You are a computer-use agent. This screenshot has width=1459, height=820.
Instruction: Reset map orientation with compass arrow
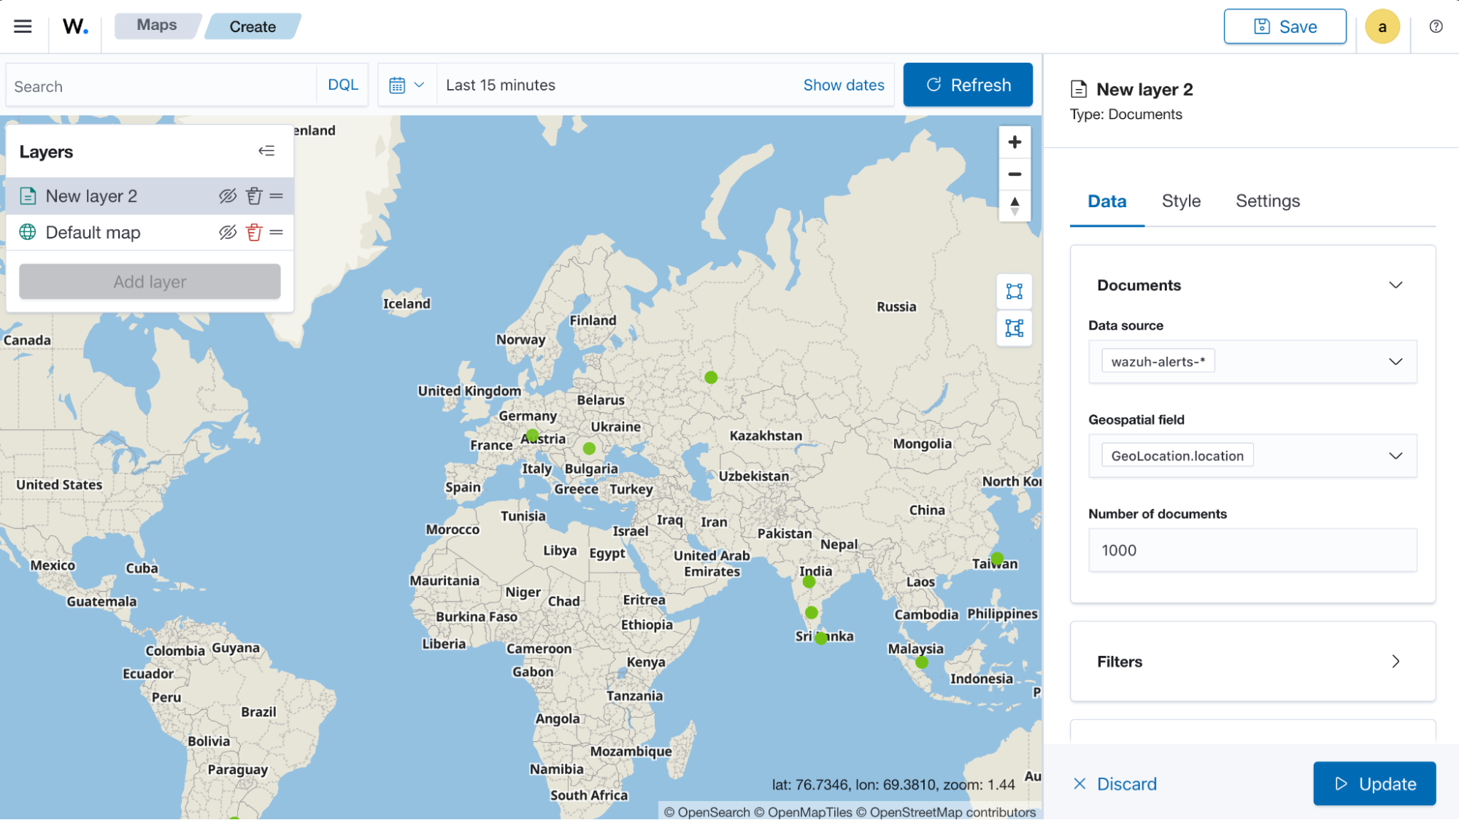1015,205
